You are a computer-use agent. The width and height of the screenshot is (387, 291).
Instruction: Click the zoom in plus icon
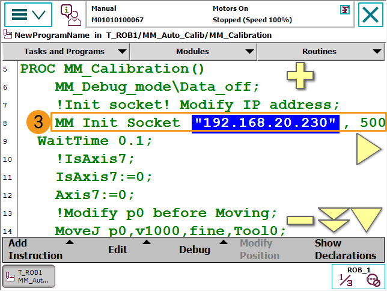pyautogui.click(x=300, y=77)
